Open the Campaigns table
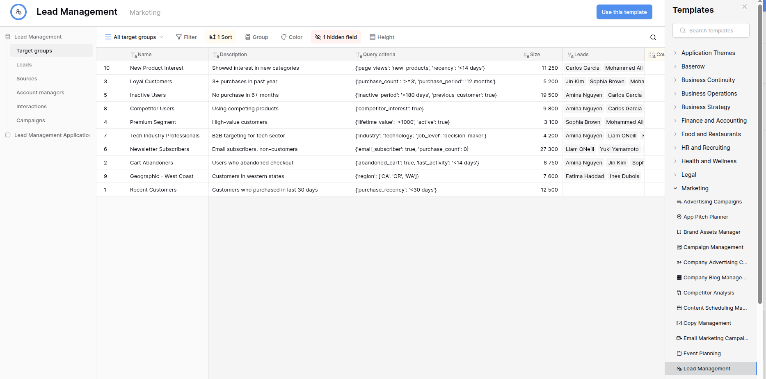The width and height of the screenshot is (766, 379). 31,121
